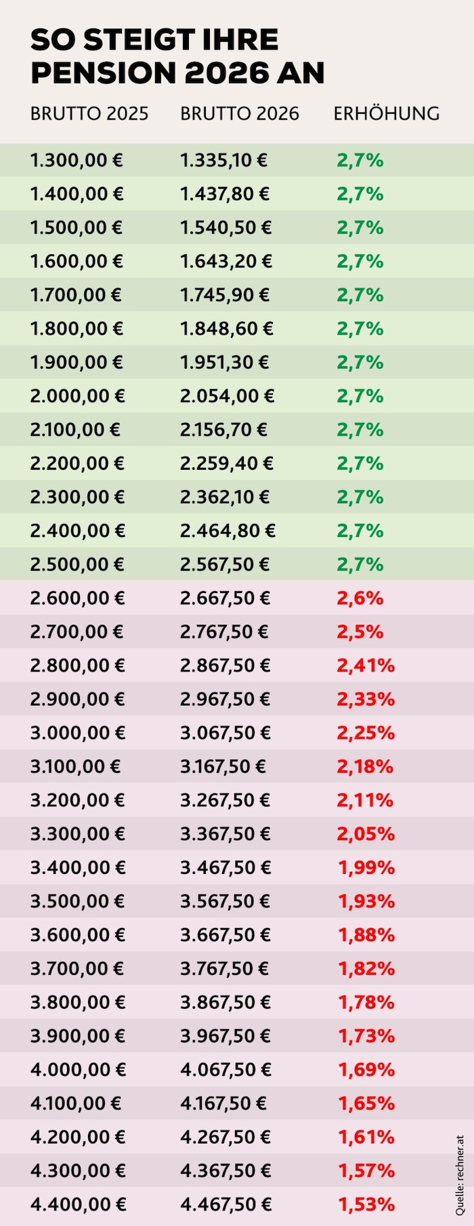Viewport: 474px width, 1226px height.
Task: Click the 2.054,00 € gross 2026 value
Action: tap(227, 396)
